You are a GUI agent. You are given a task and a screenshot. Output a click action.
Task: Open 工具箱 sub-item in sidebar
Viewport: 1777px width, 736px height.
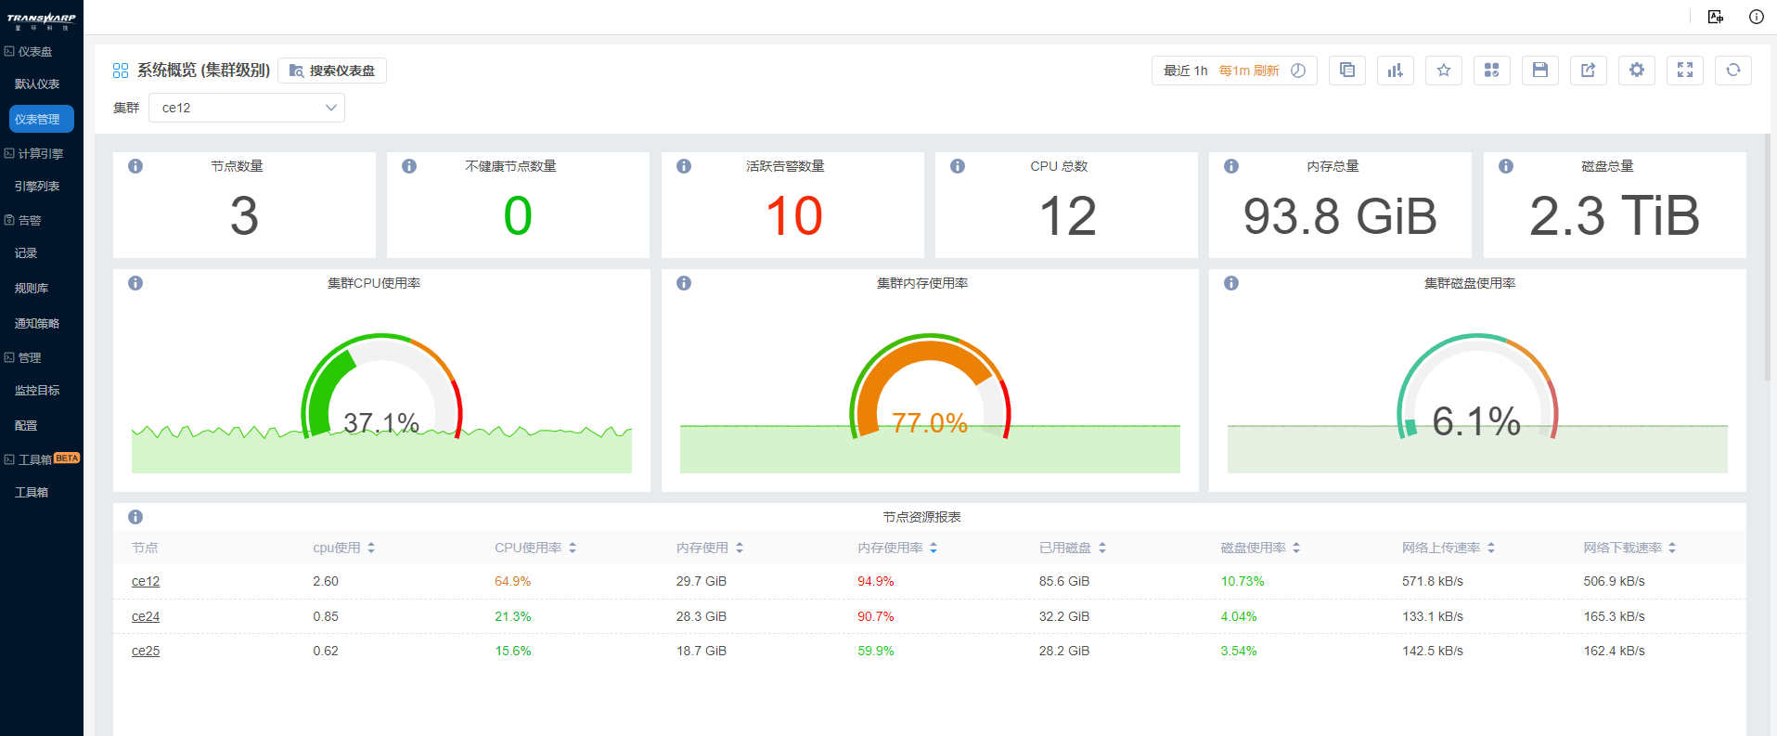click(x=32, y=493)
